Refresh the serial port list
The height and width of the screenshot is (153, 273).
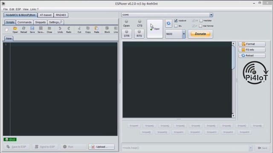click(168, 23)
